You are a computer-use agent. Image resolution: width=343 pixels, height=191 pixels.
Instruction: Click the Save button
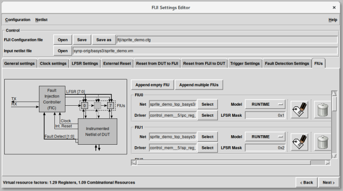click(82, 40)
